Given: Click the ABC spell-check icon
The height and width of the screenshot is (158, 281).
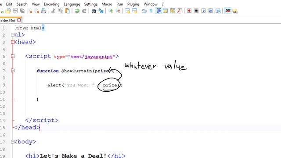Looking at the screenshot, I should tap(228, 11).
